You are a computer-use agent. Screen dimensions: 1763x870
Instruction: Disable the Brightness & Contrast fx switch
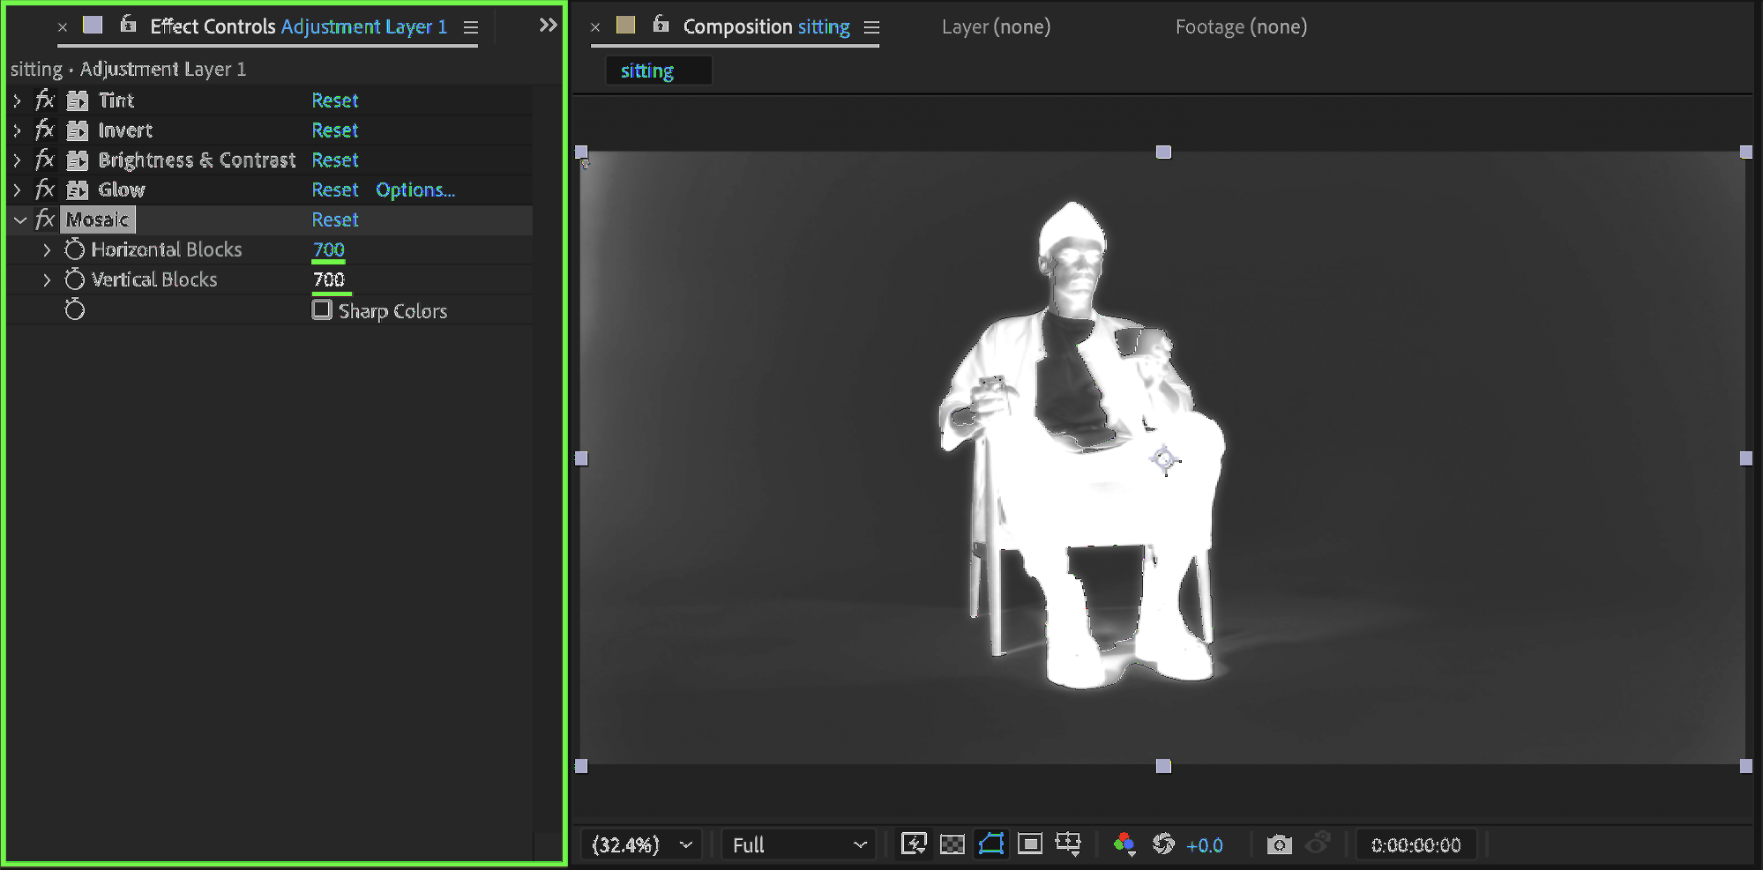pyautogui.click(x=45, y=160)
